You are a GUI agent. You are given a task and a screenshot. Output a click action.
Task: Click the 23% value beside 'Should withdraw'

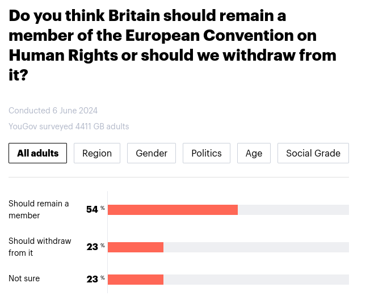pyautogui.click(x=93, y=247)
